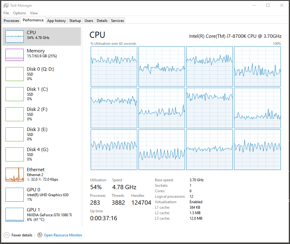Click the L1 cache 384 KB value
Viewport: 290px width, 244px height.
click(x=195, y=207)
